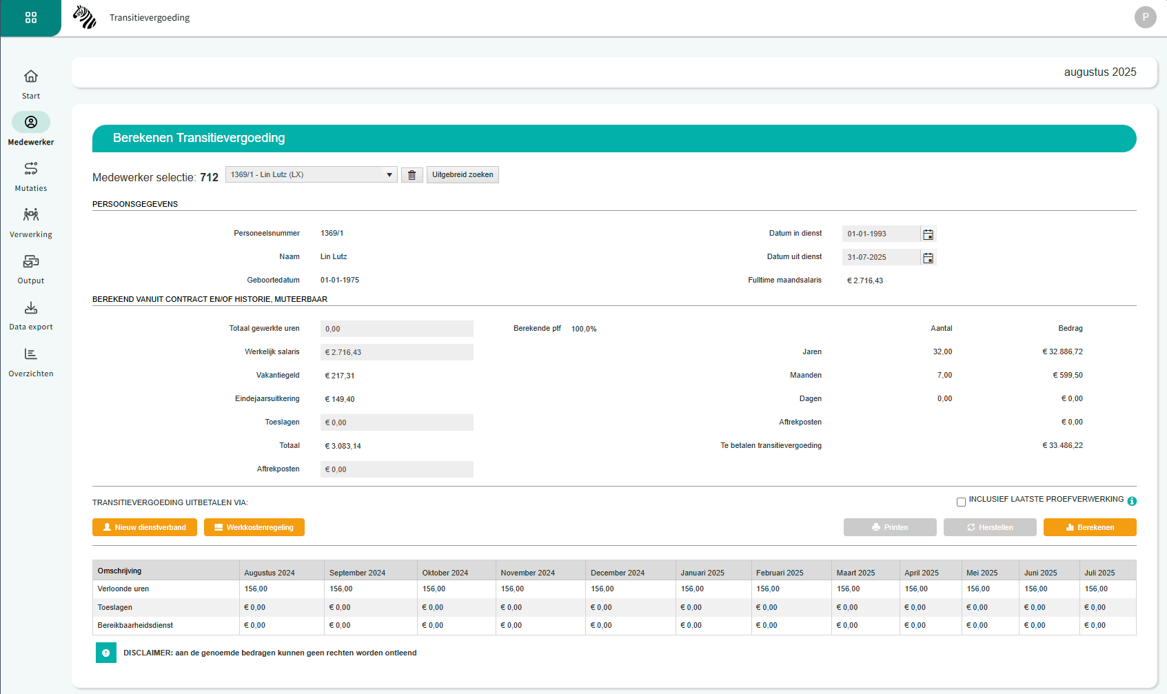Image resolution: width=1167 pixels, height=694 pixels.
Task: Click Eindejaarsuitkering value € 149,40
Action: click(340, 399)
